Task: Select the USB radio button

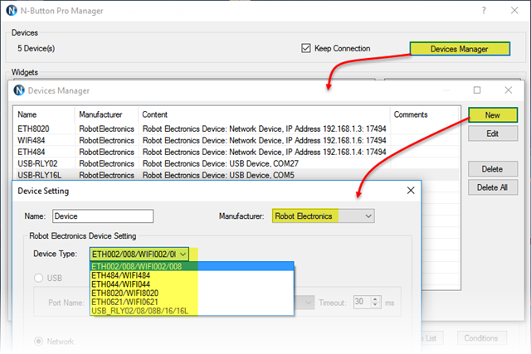Action: coord(39,278)
